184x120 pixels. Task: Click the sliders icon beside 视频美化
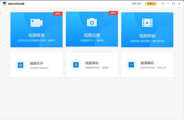76,65
